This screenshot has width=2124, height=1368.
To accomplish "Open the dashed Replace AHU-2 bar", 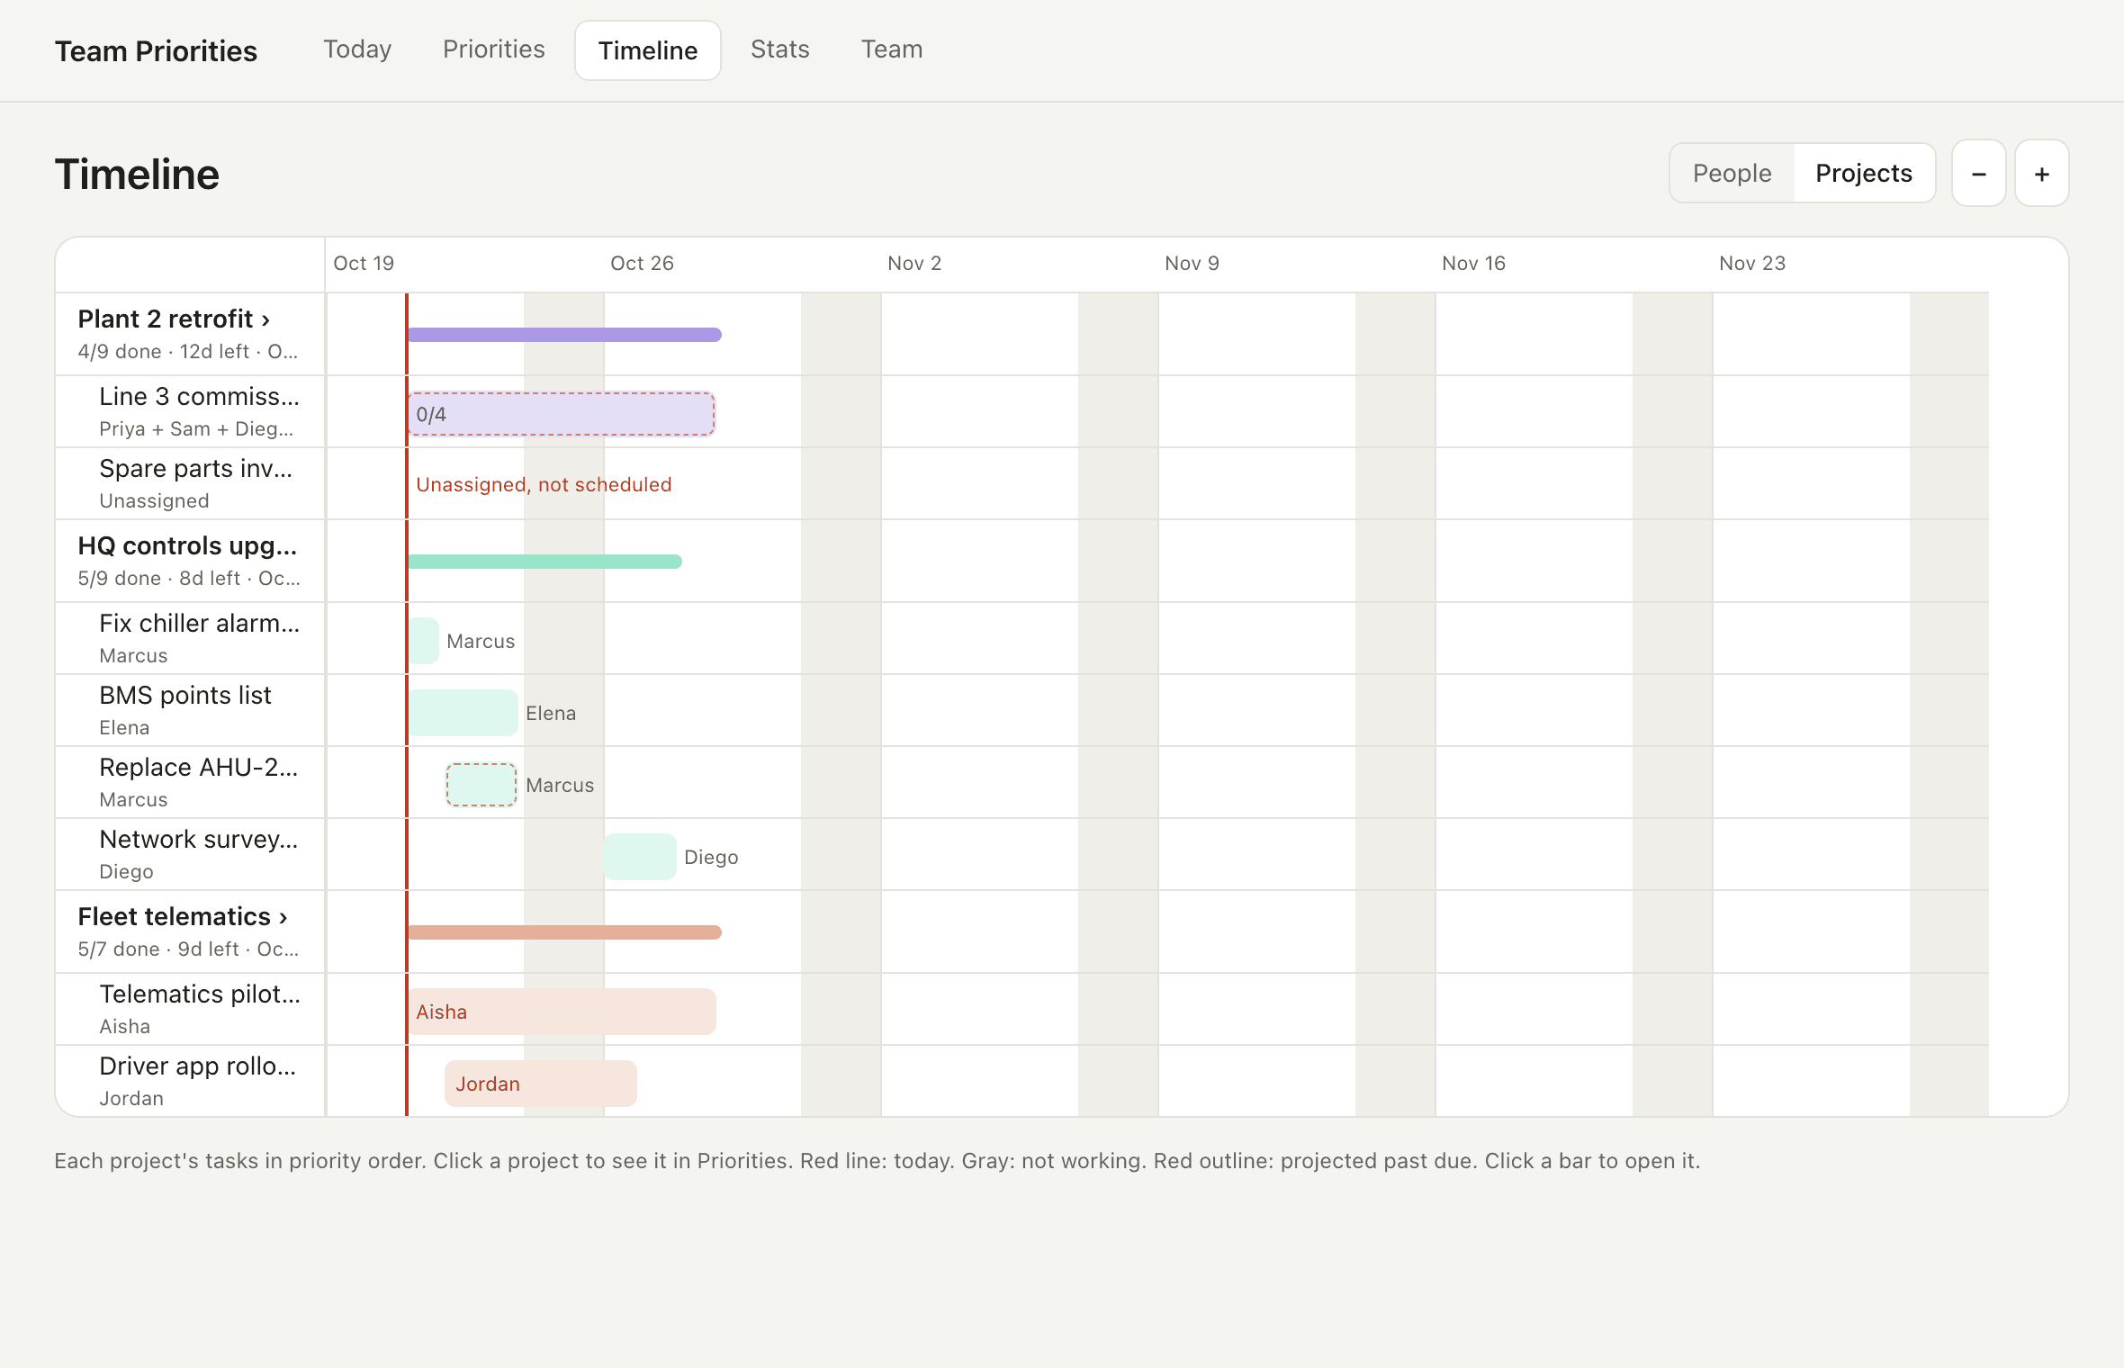I will coord(481,785).
